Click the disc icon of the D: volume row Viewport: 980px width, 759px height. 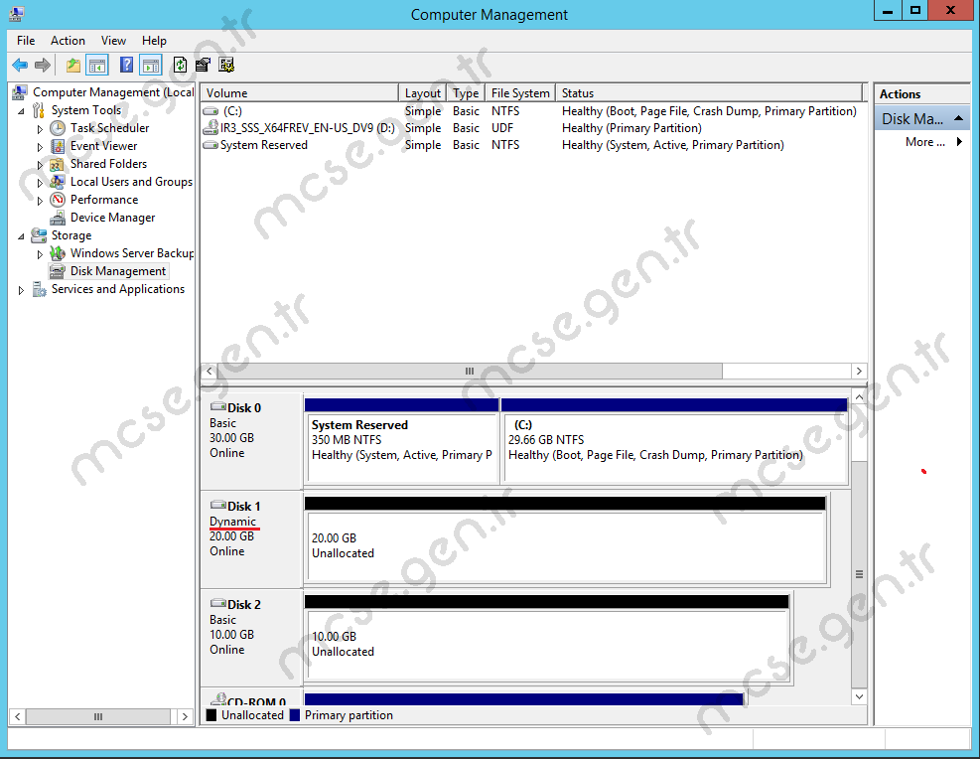pyautogui.click(x=210, y=127)
